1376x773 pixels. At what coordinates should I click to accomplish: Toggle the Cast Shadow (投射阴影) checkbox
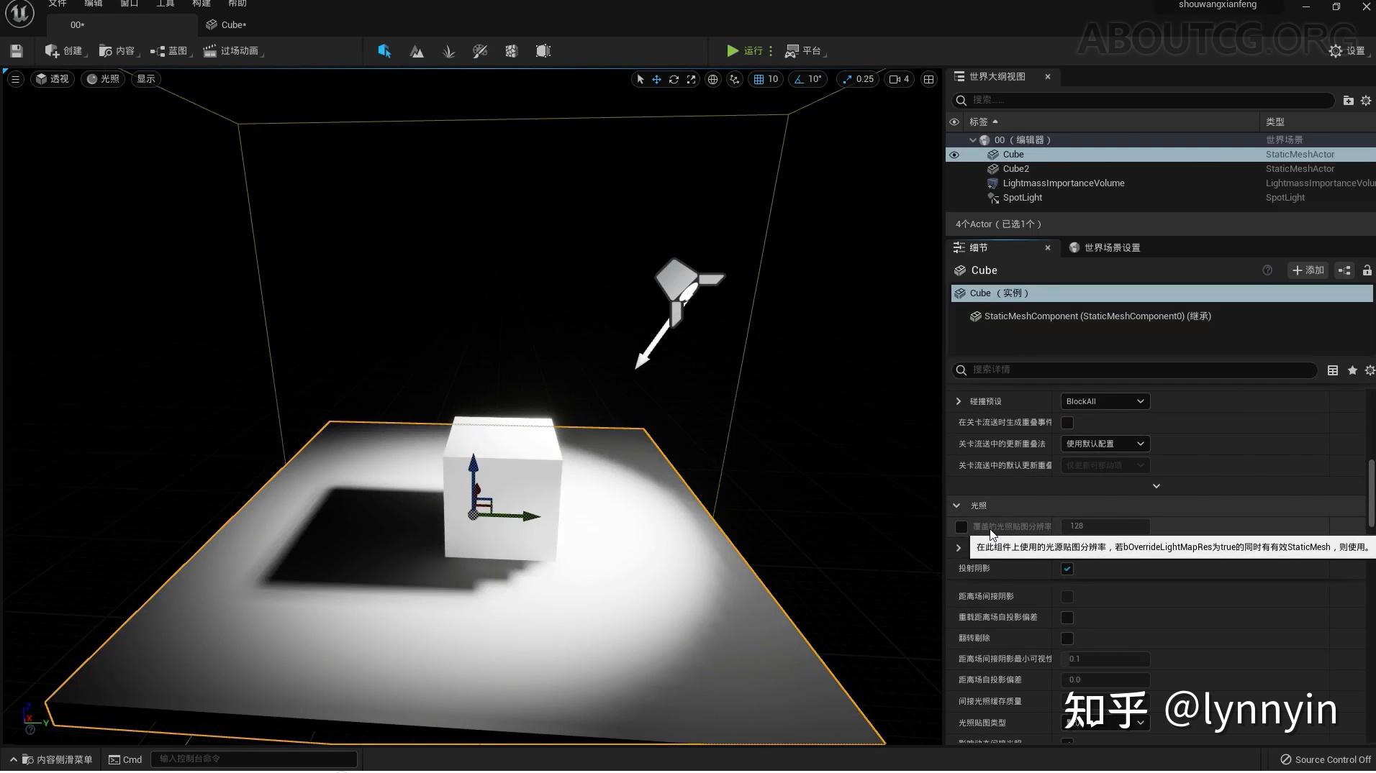pyautogui.click(x=1067, y=569)
